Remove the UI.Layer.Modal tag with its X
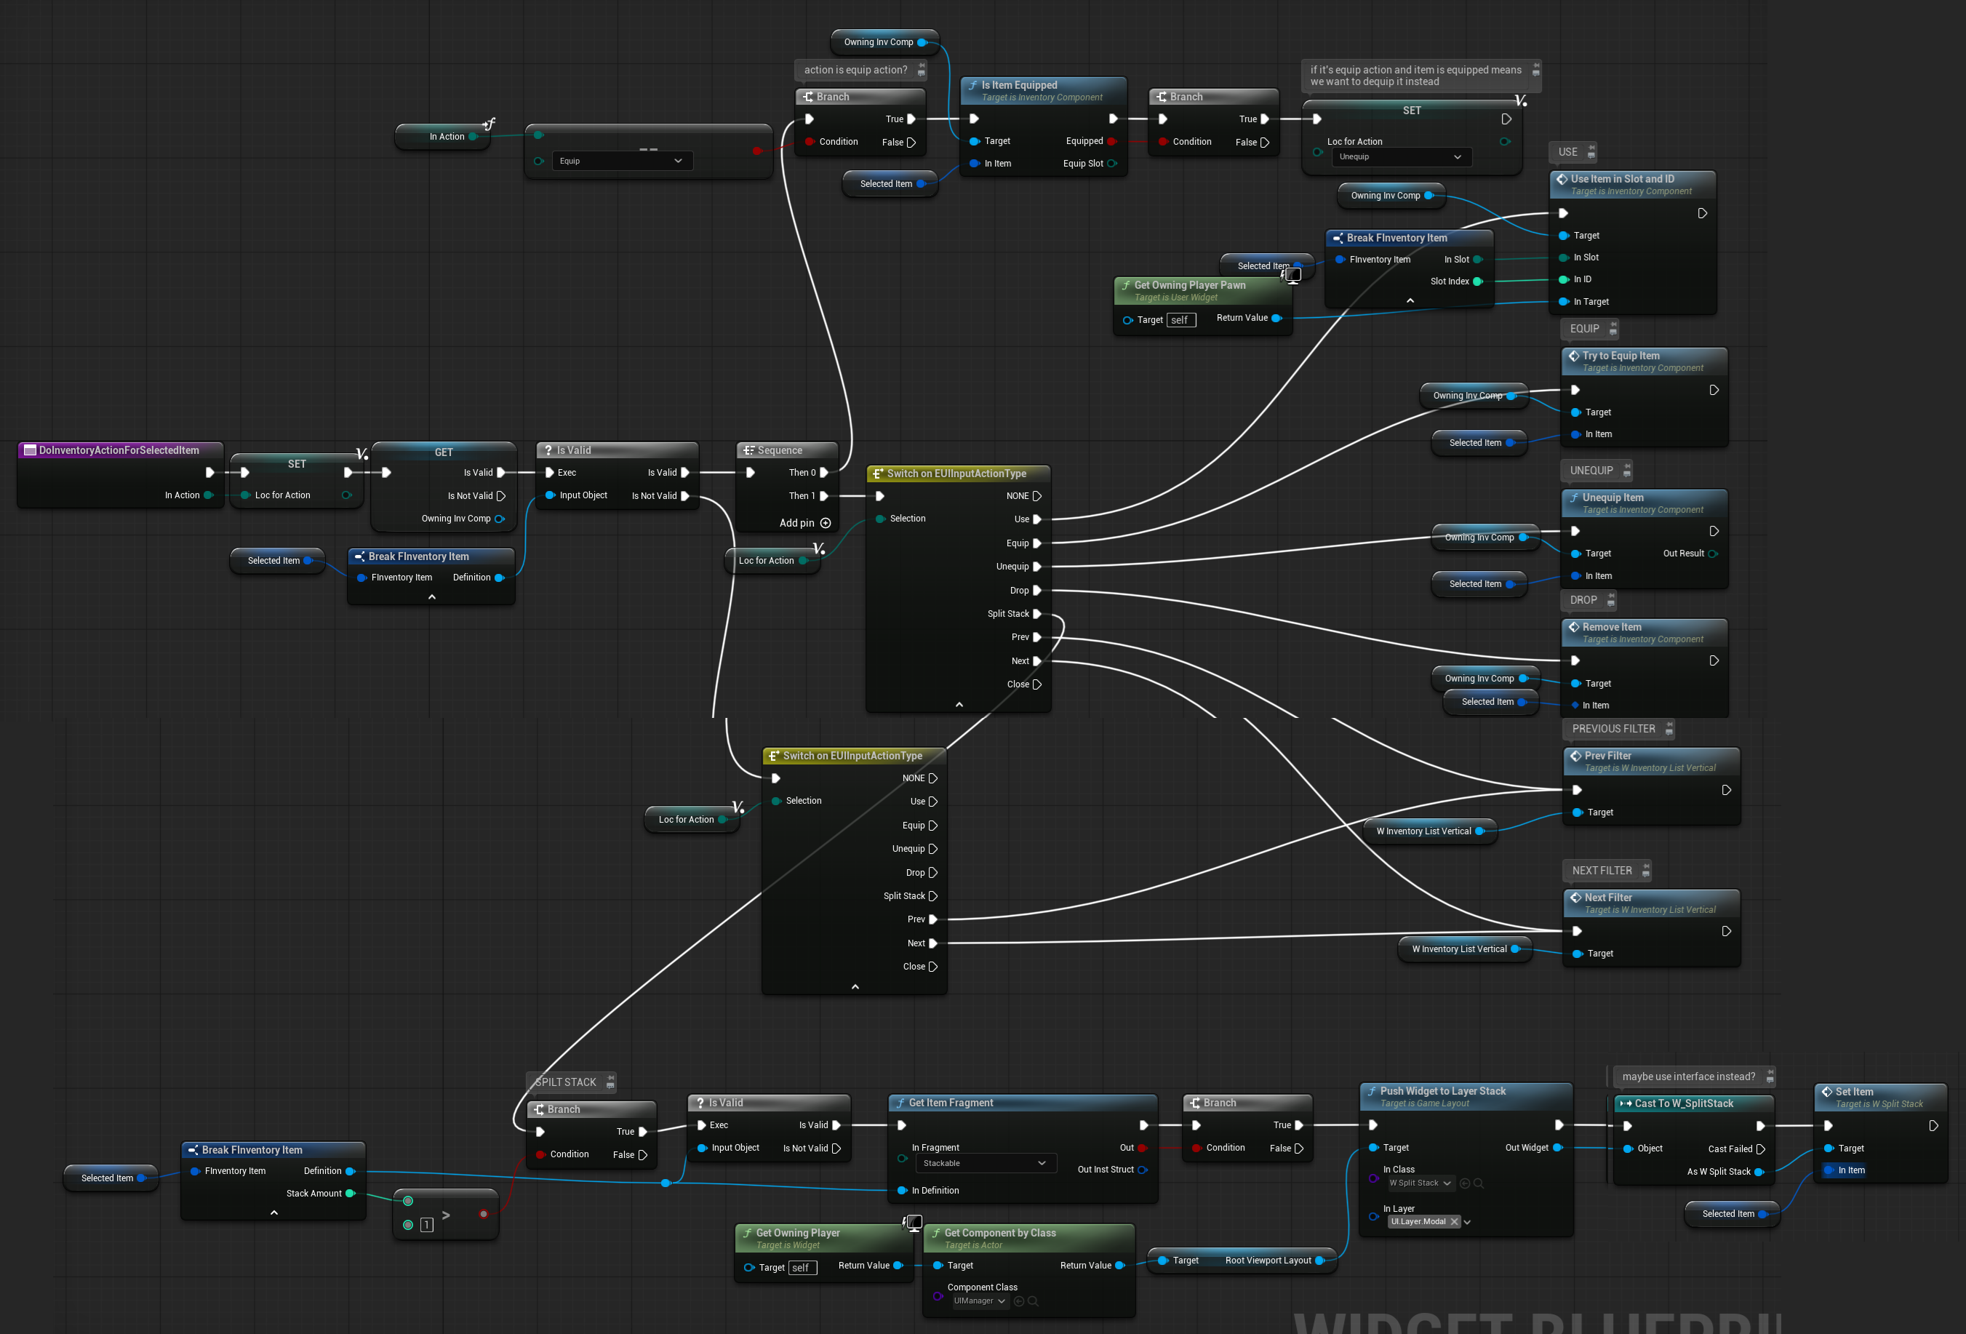 (1454, 1221)
